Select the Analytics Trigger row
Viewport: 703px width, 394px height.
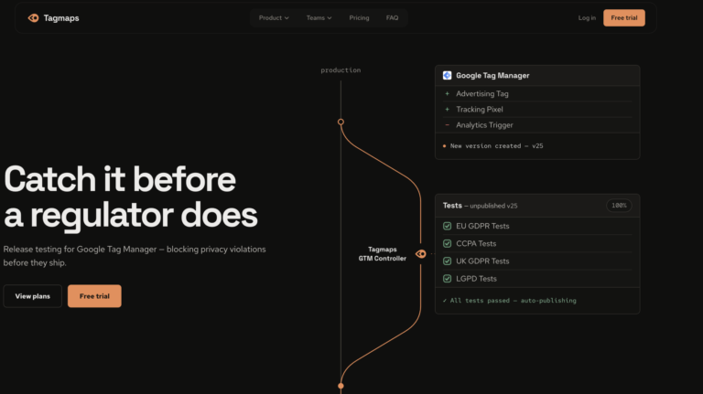pos(537,125)
